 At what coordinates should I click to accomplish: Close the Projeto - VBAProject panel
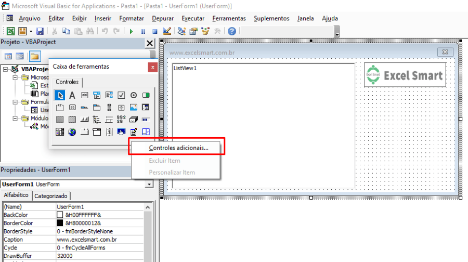[150, 44]
